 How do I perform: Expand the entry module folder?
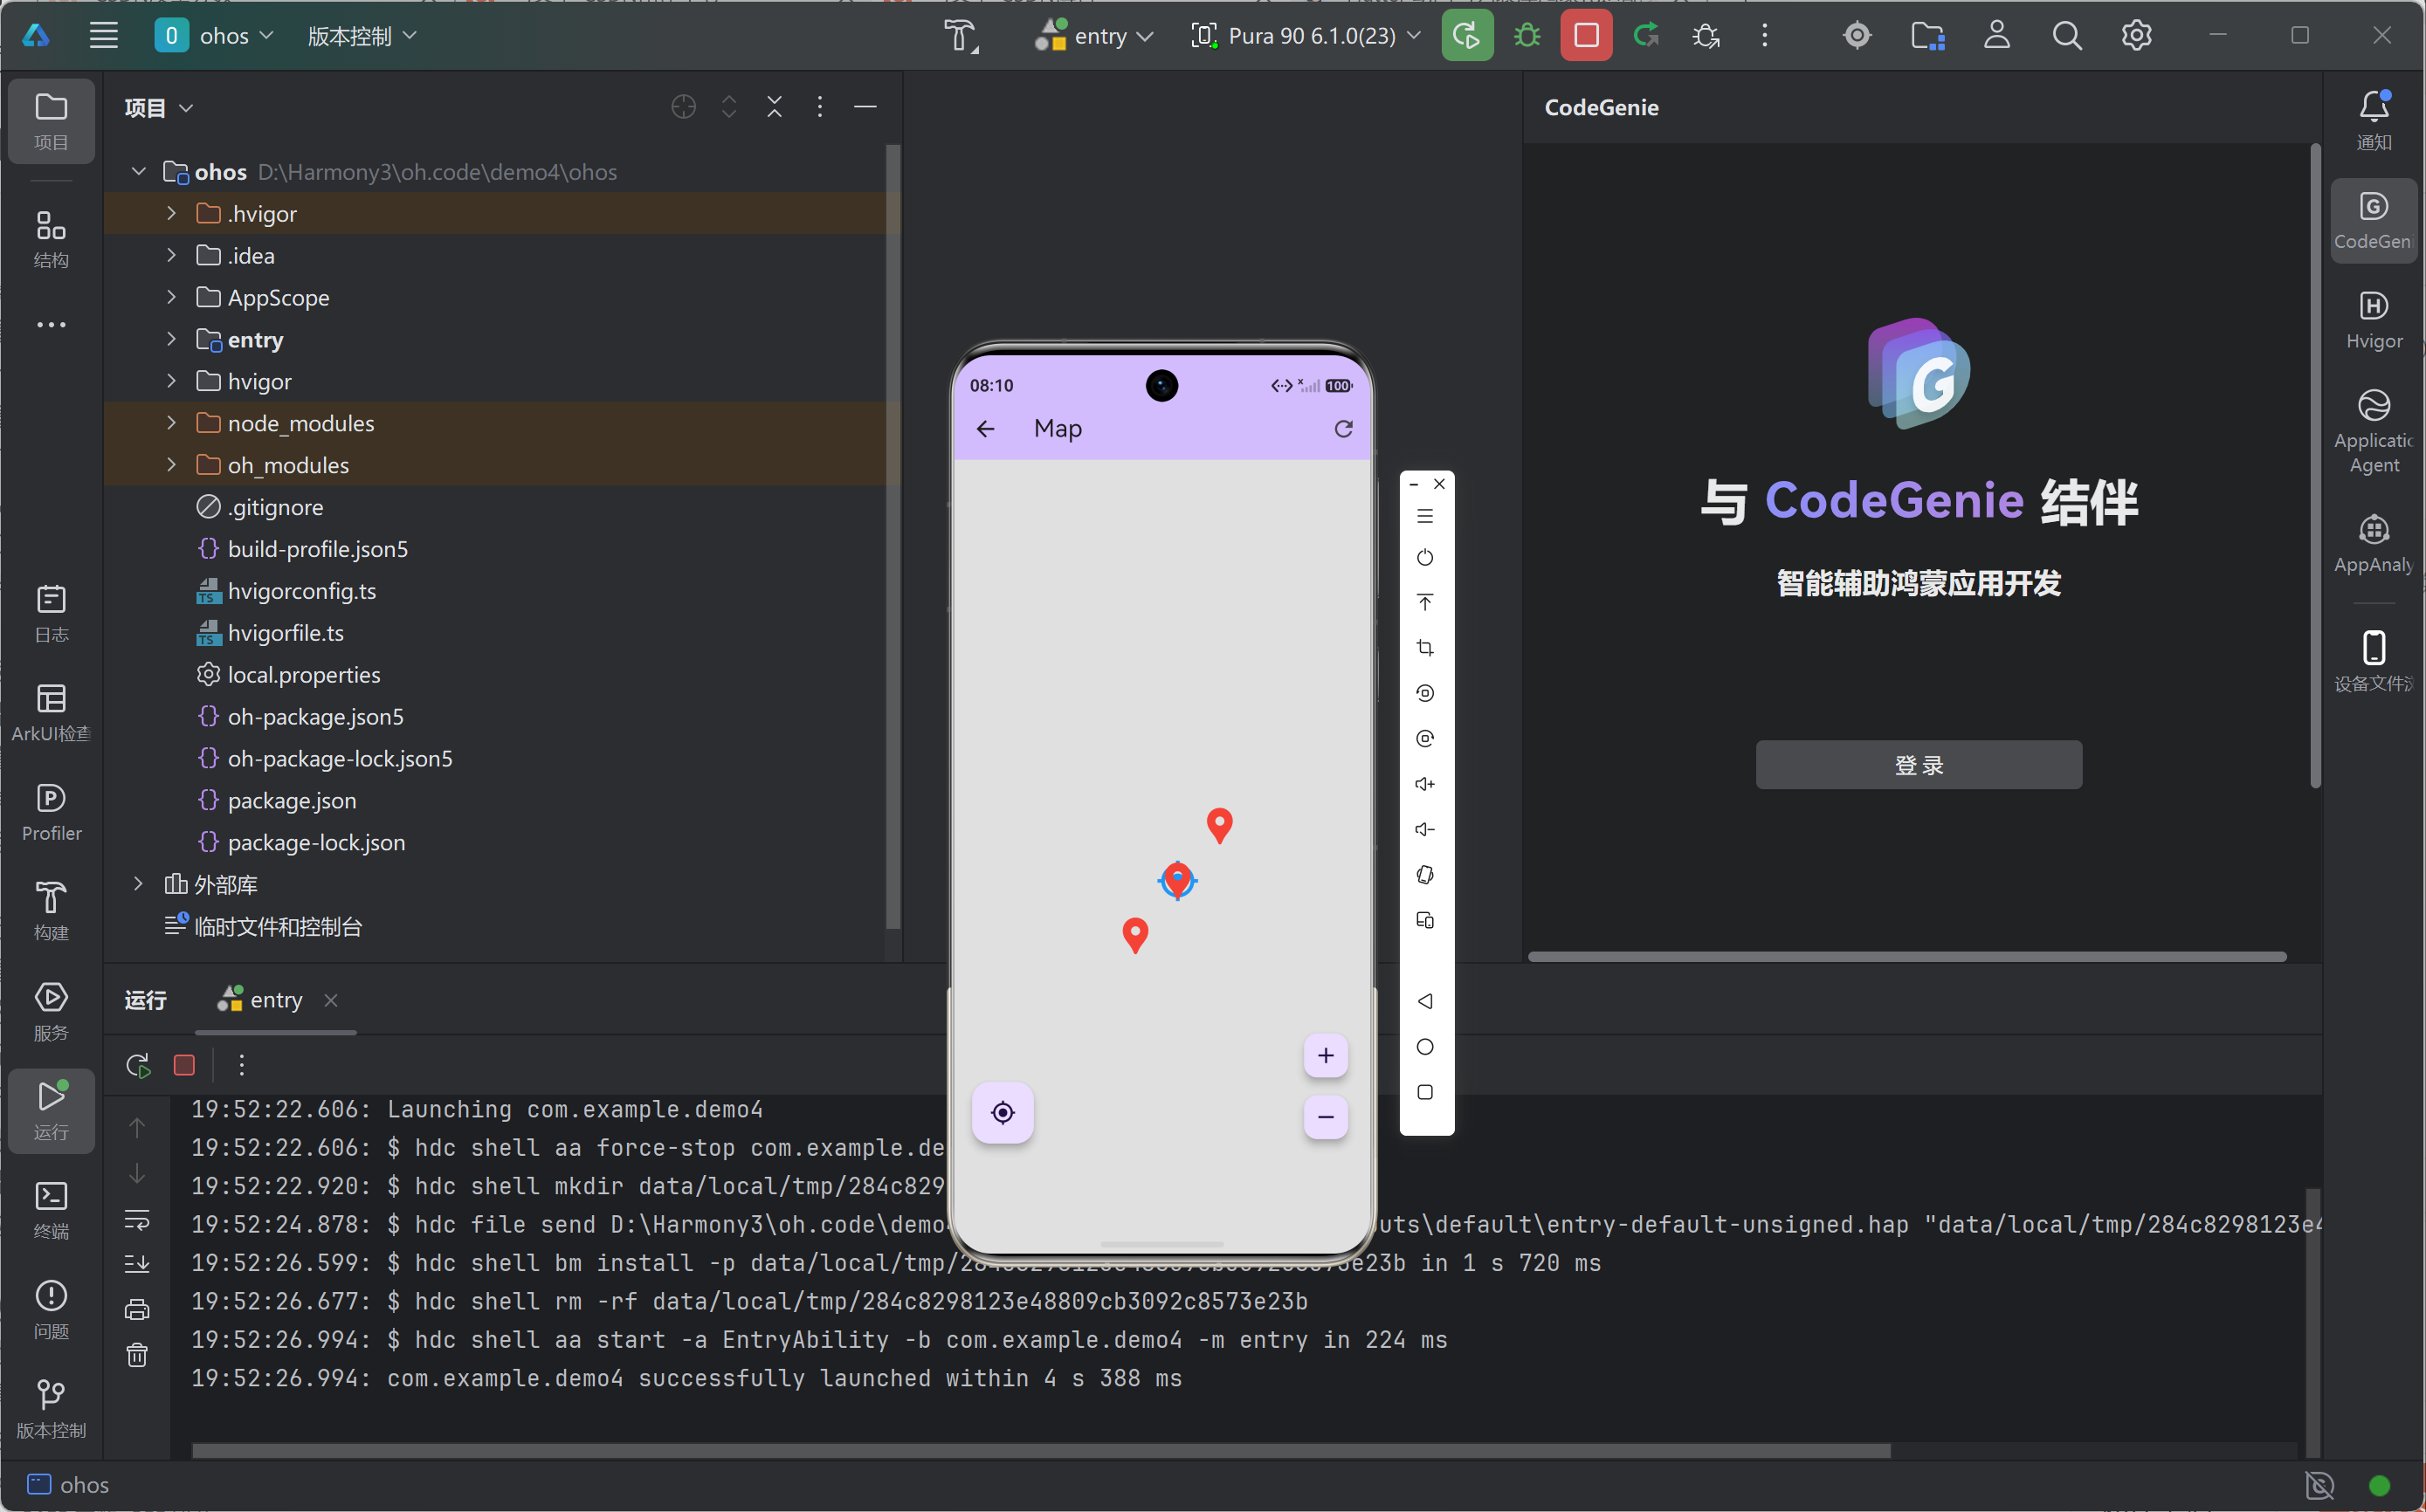point(171,340)
